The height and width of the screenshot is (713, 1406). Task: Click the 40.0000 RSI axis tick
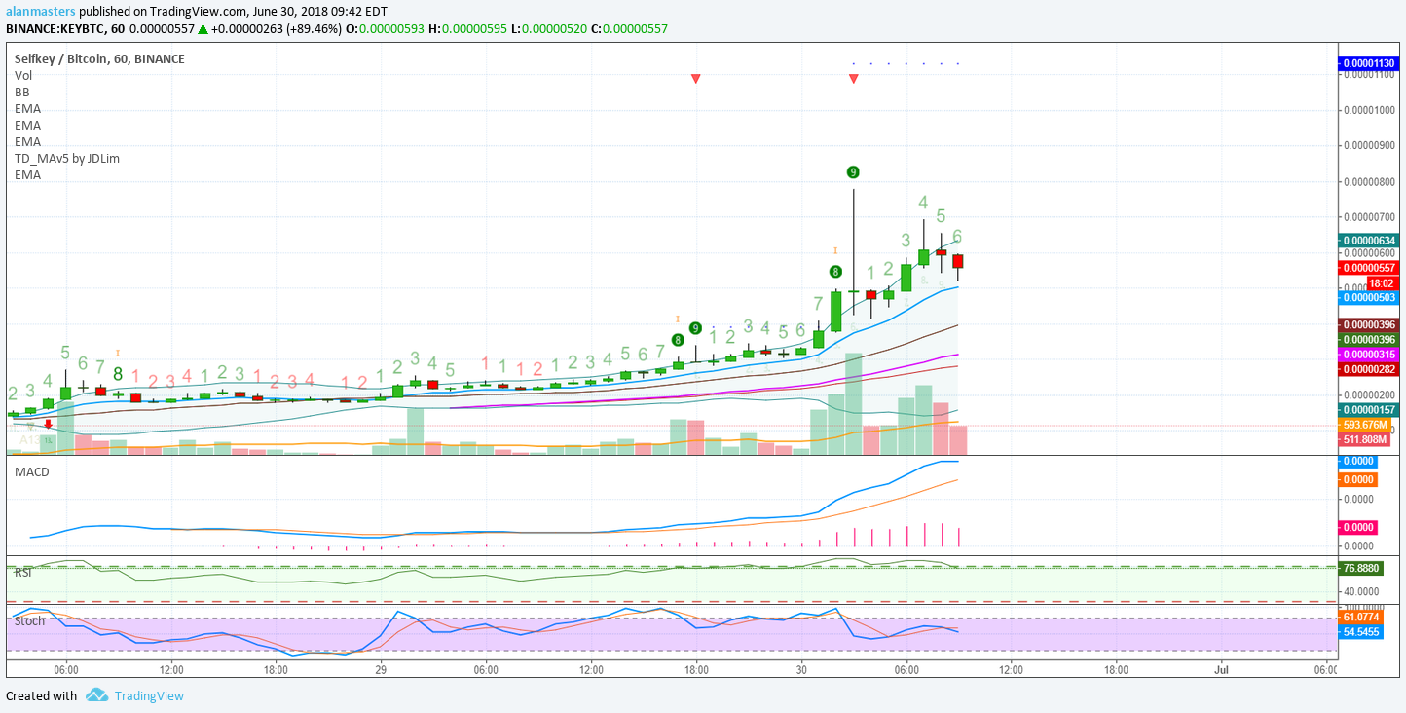pyautogui.click(x=1361, y=591)
